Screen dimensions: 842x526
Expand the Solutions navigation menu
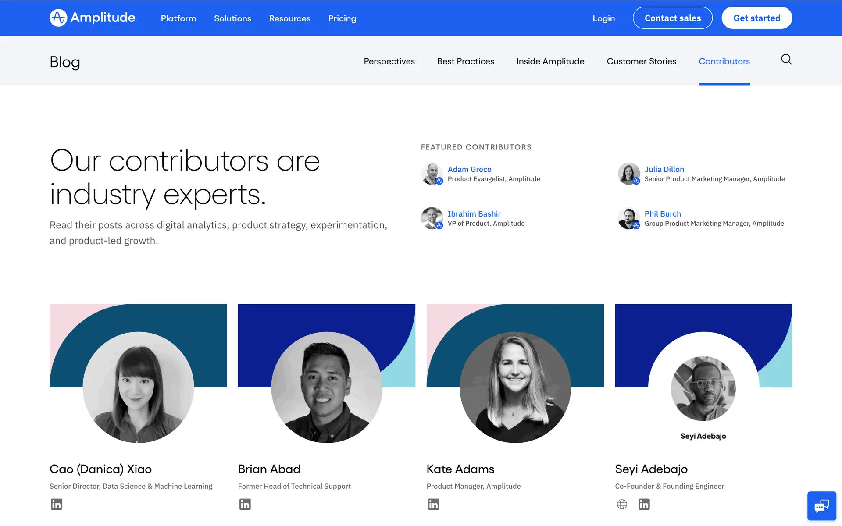(x=232, y=18)
